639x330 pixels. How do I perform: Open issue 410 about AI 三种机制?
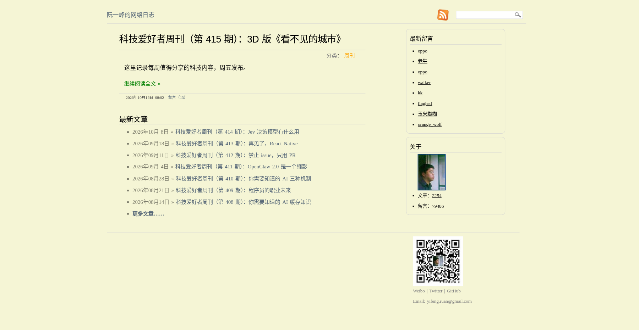coord(244,179)
